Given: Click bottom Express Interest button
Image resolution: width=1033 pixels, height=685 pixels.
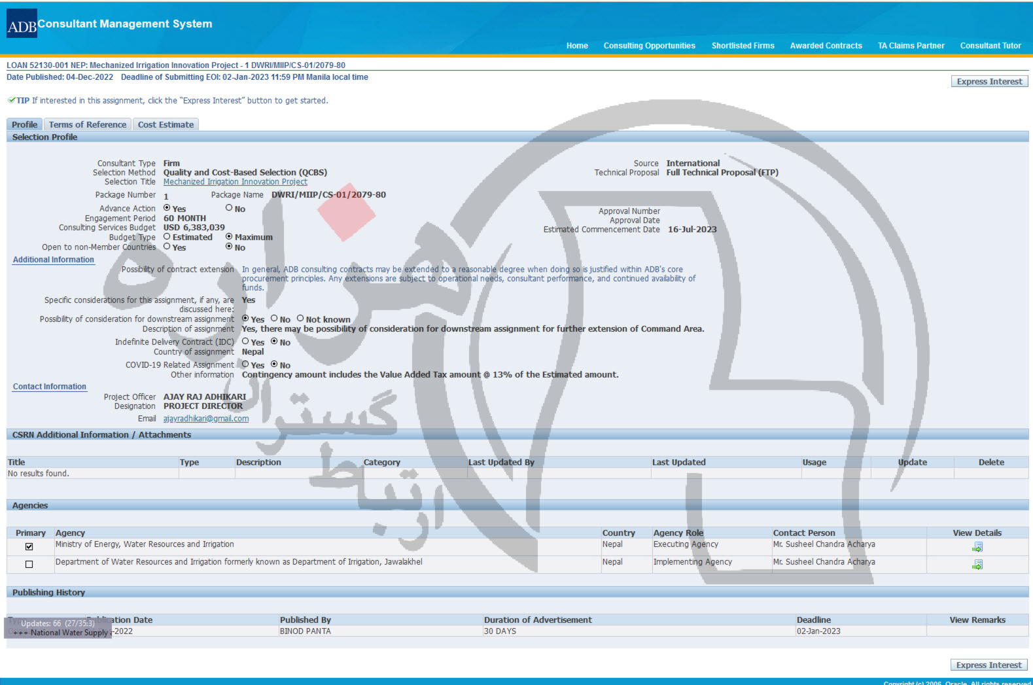Looking at the screenshot, I should (989, 665).
